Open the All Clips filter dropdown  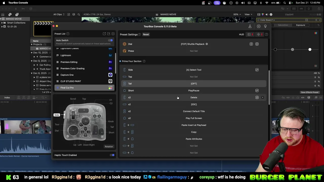coord(59,14)
